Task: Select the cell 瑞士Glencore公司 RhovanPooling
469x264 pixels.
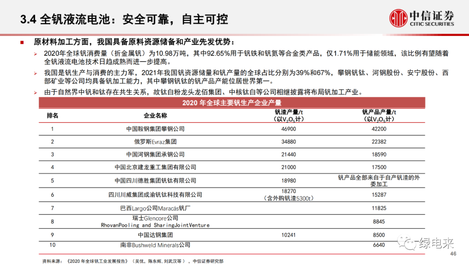Action: click(x=155, y=221)
